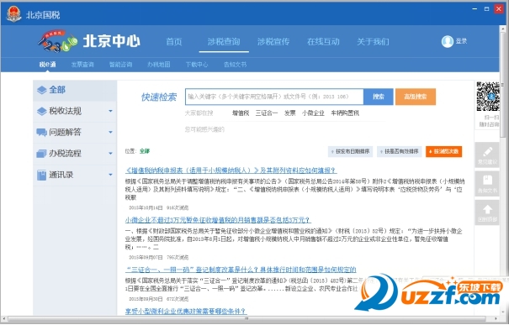
Task: Expand the 办税流程 dropdown arrow
Action: 110,154
